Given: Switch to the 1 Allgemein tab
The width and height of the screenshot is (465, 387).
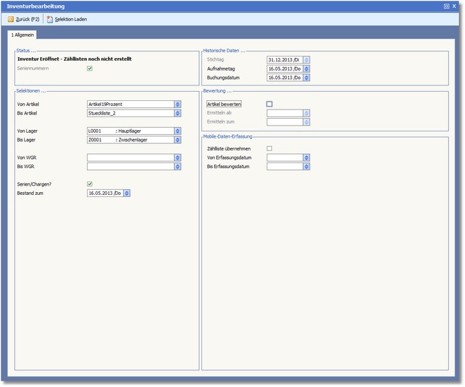Looking at the screenshot, I should point(23,35).
